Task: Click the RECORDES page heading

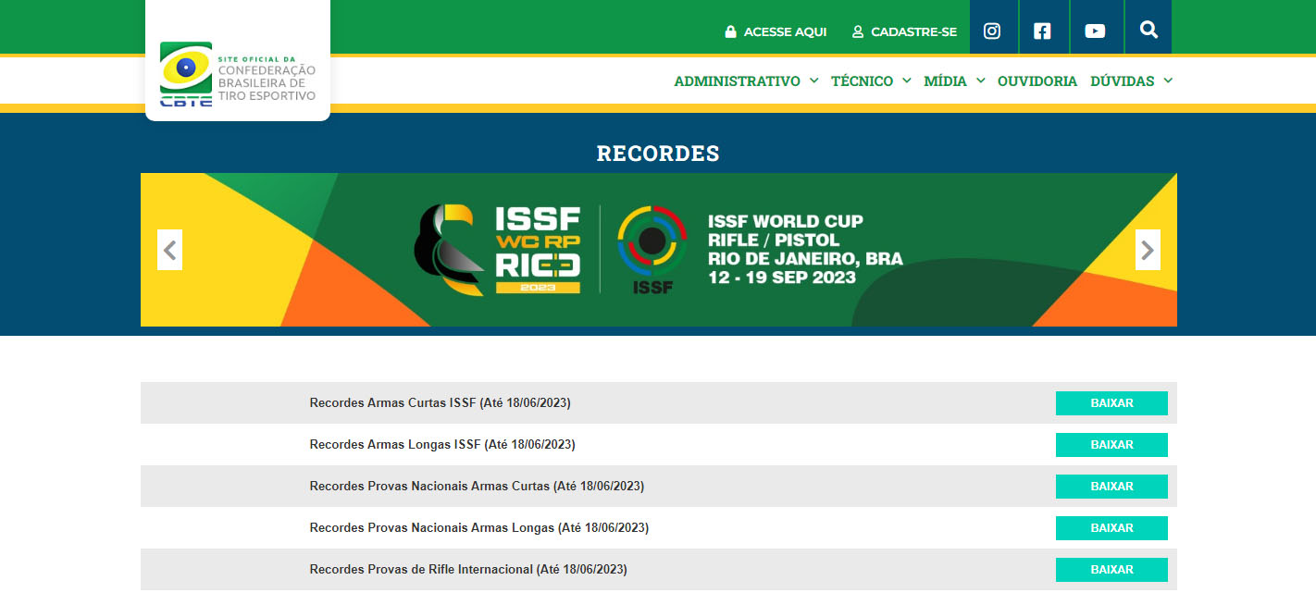Action: tap(658, 154)
